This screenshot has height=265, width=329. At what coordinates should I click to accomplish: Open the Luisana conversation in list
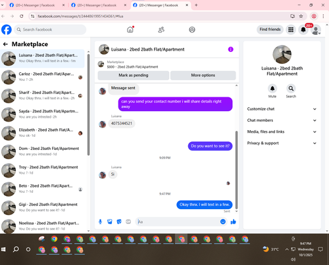42,59
